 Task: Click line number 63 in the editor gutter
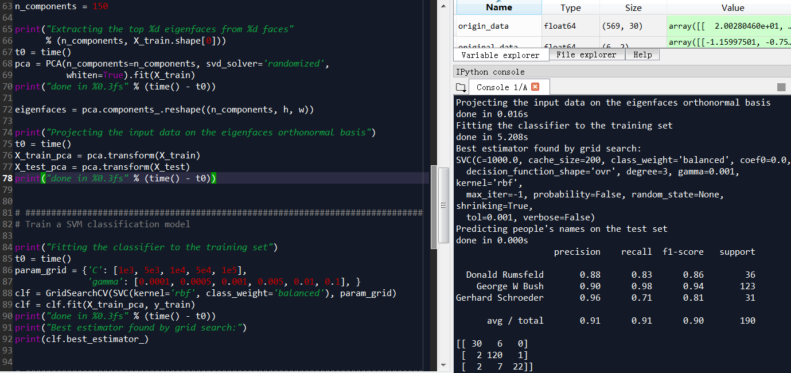pos(6,6)
